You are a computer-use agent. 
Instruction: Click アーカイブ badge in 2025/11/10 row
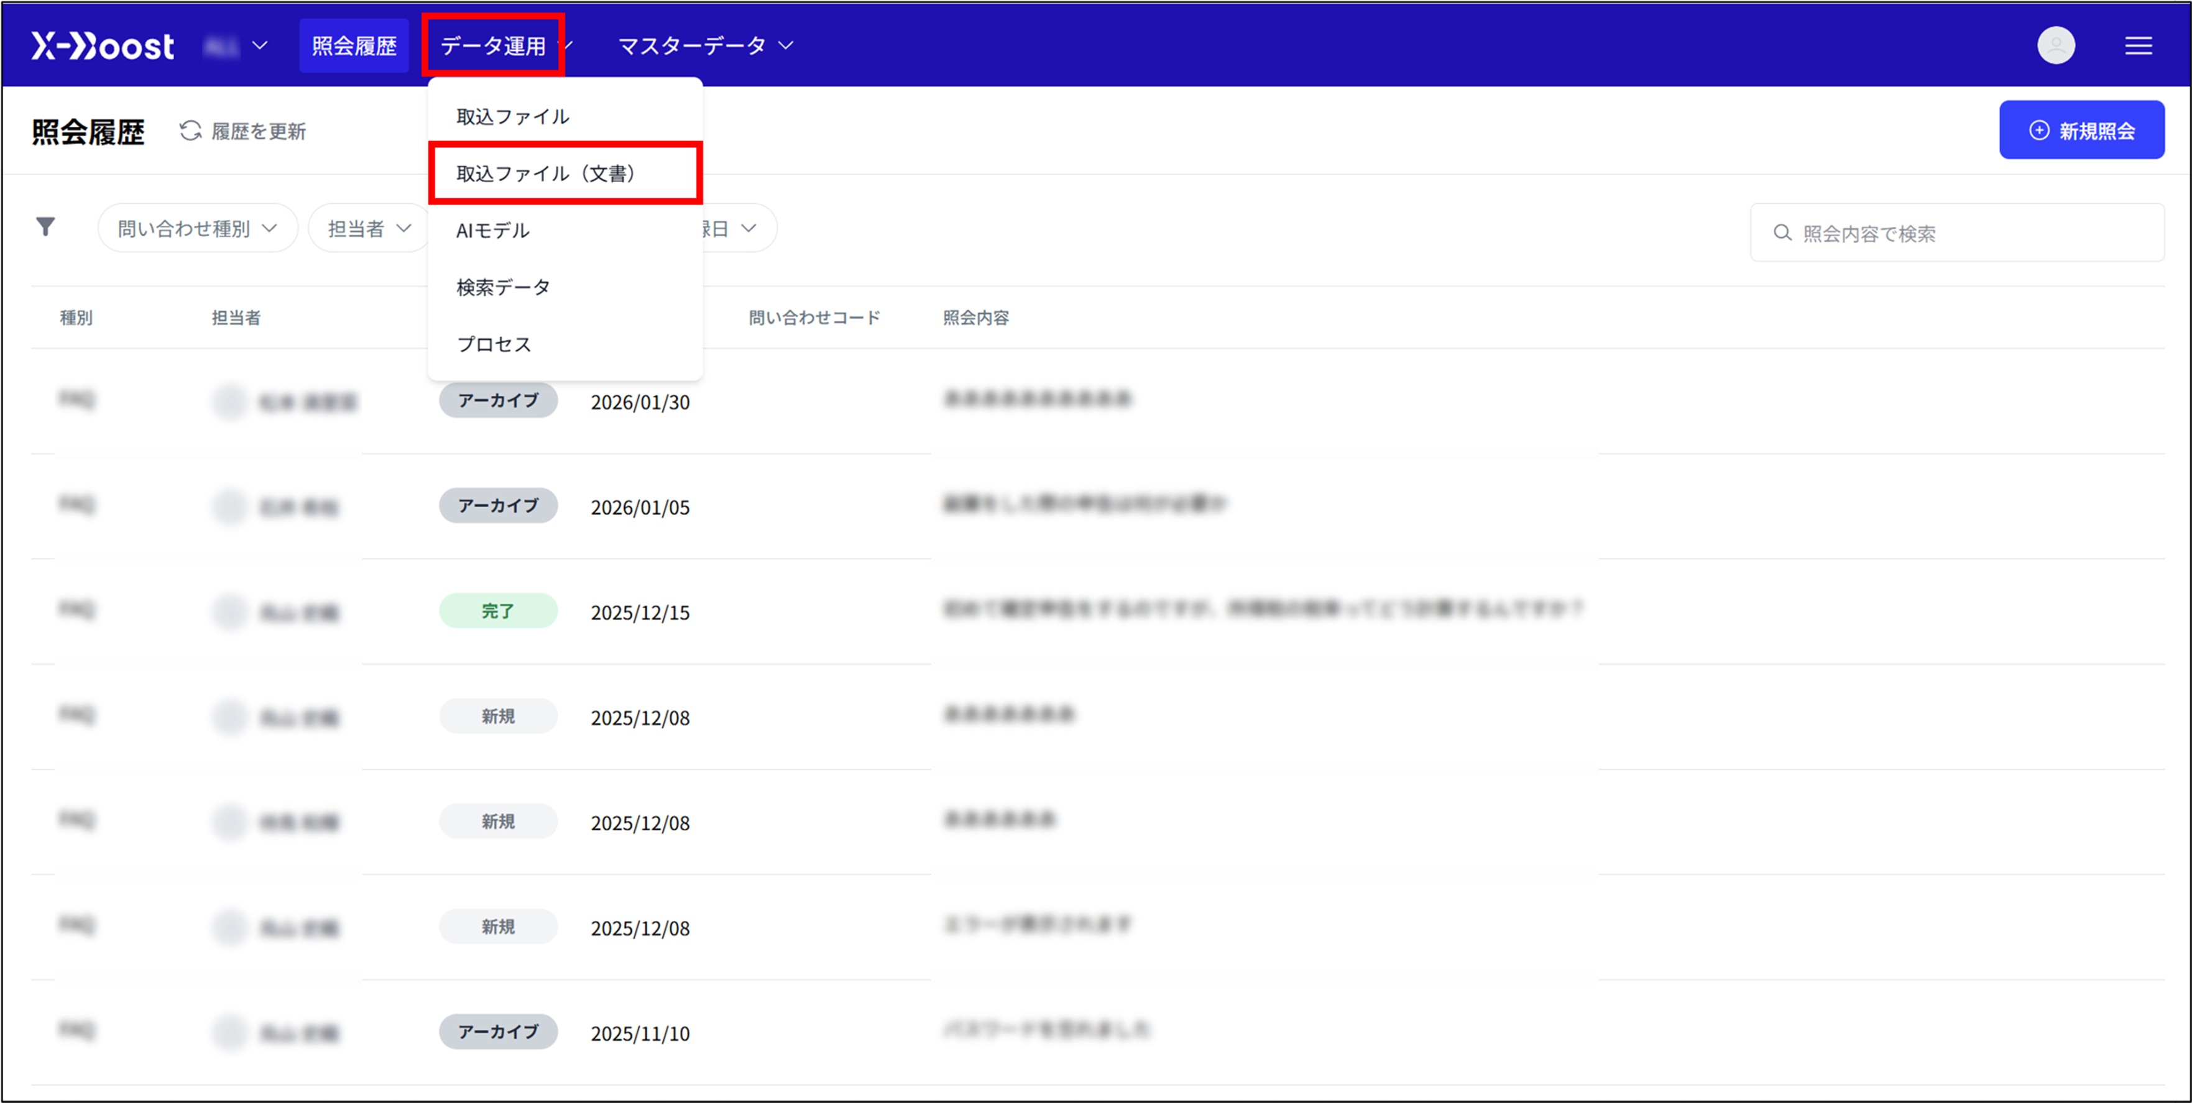click(498, 1032)
